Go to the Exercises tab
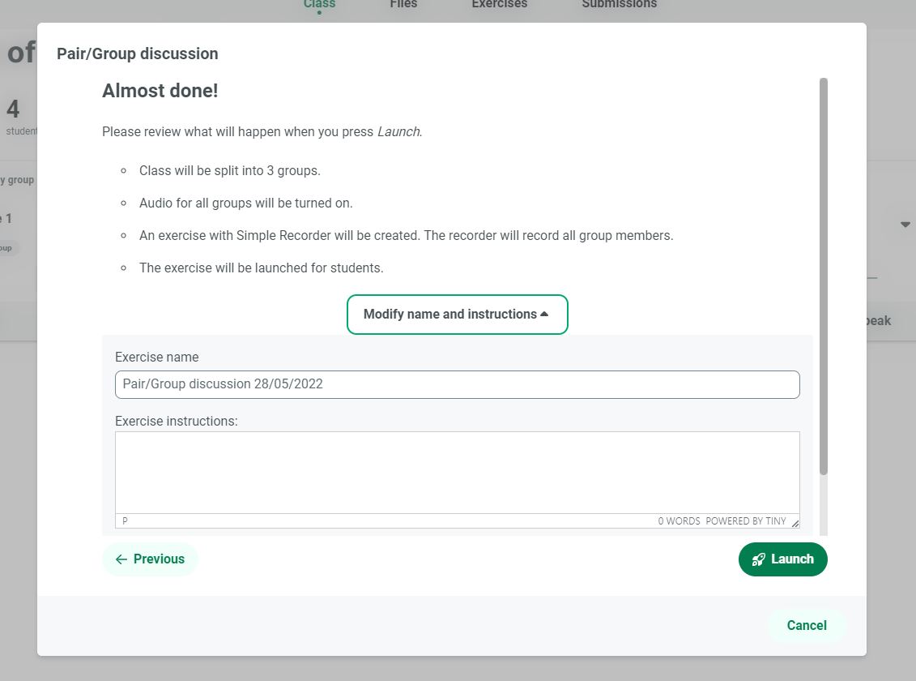The height and width of the screenshot is (681, 916). [x=499, y=5]
